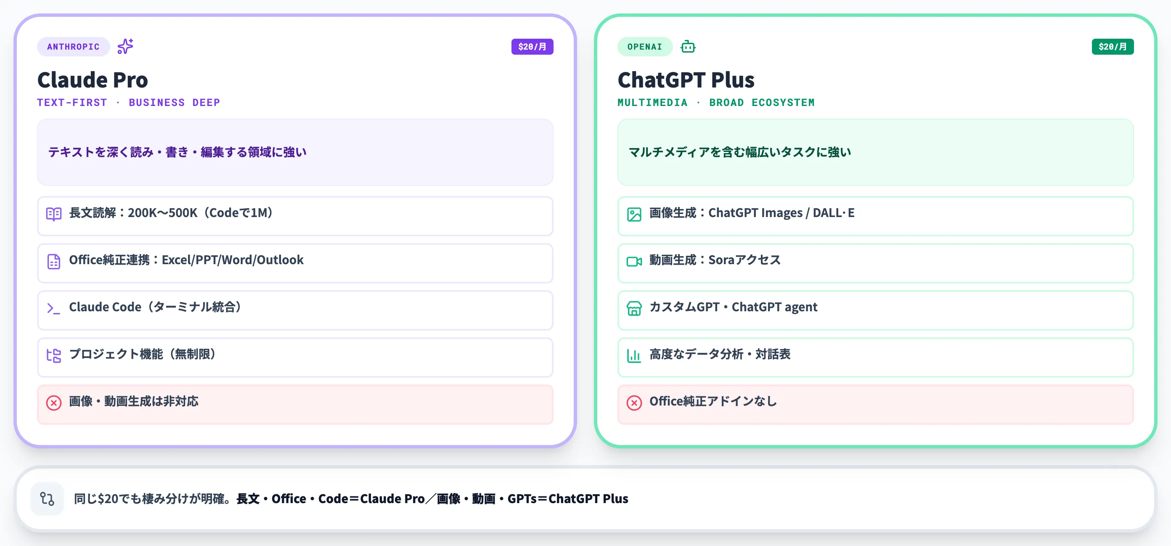Click the image icon for 画像生成

click(634, 214)
